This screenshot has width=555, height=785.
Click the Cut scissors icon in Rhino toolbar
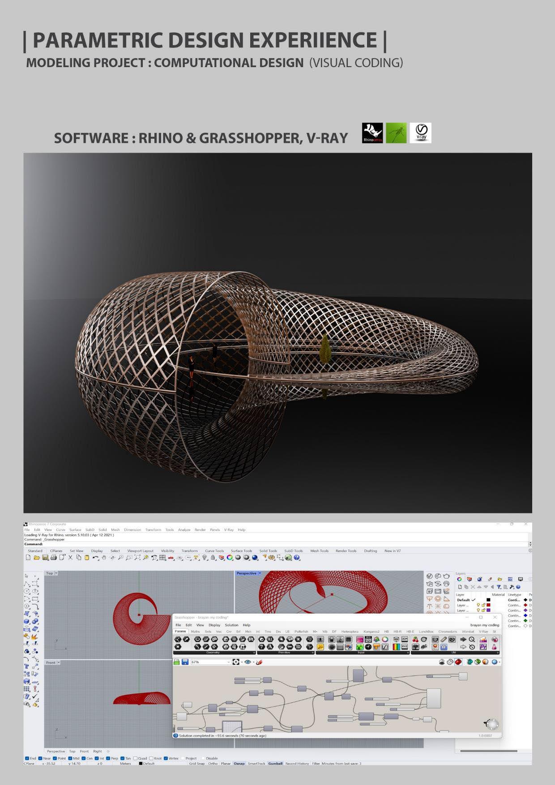pos(70,557)
